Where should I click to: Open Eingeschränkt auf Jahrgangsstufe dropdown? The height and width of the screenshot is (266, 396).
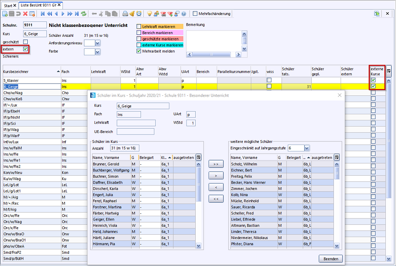tap(307, 148)
